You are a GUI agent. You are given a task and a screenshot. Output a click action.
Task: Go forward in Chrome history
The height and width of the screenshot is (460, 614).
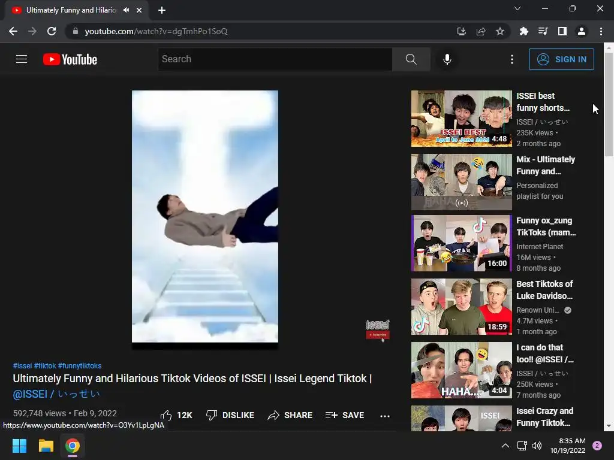pyautogui.click(x=32, y=31)
